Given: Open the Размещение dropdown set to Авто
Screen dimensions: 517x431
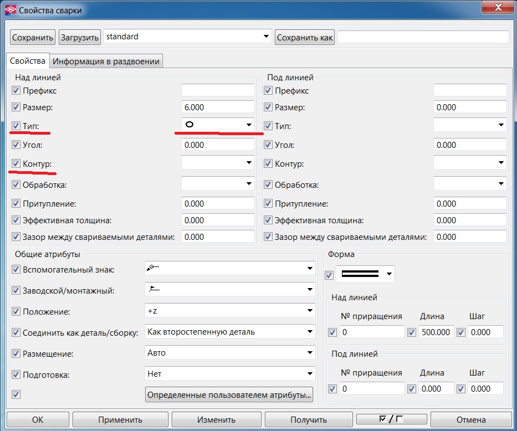Looking at the screenshot, I should [x=310, y=353].
